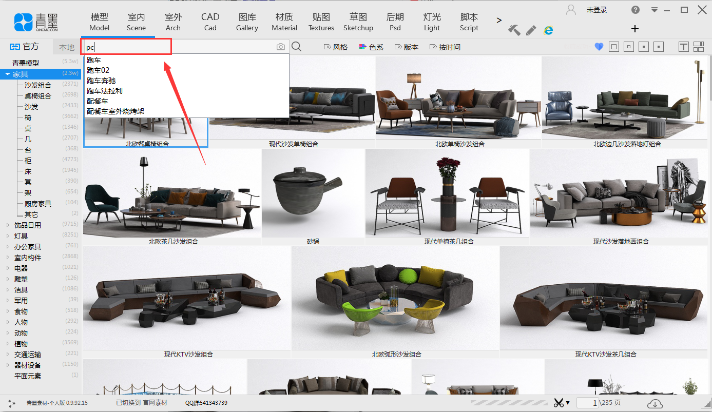Click the pencil edit icon
This screenshot has height=412, width=712.
click(x=531, y=30)
